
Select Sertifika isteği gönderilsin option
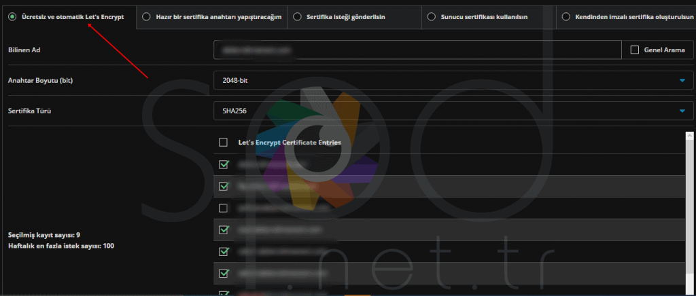[298, 17]
